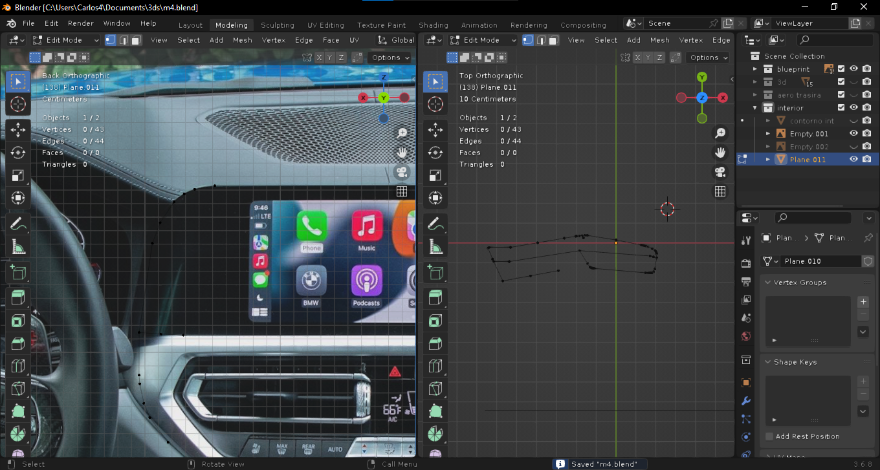Hide Empty.001 using its eye icon
Image resolution: width=880 pixels, height=470 pixels.
click(x=854, y=134)
